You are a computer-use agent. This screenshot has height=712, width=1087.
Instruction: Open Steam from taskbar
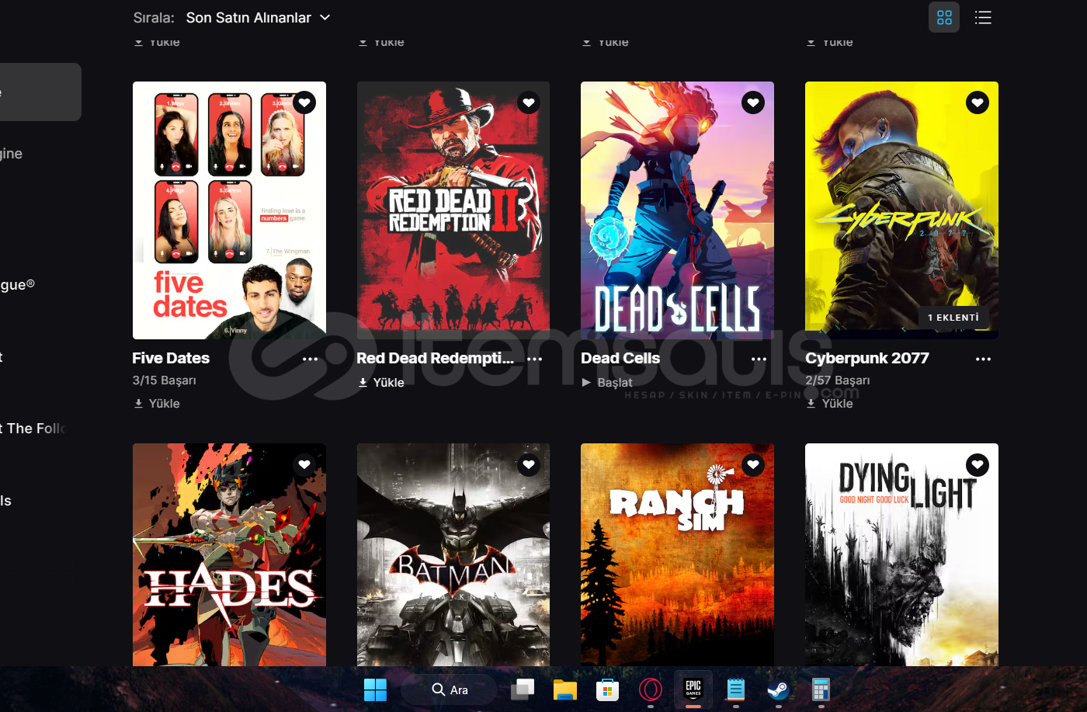click(778, 689)
